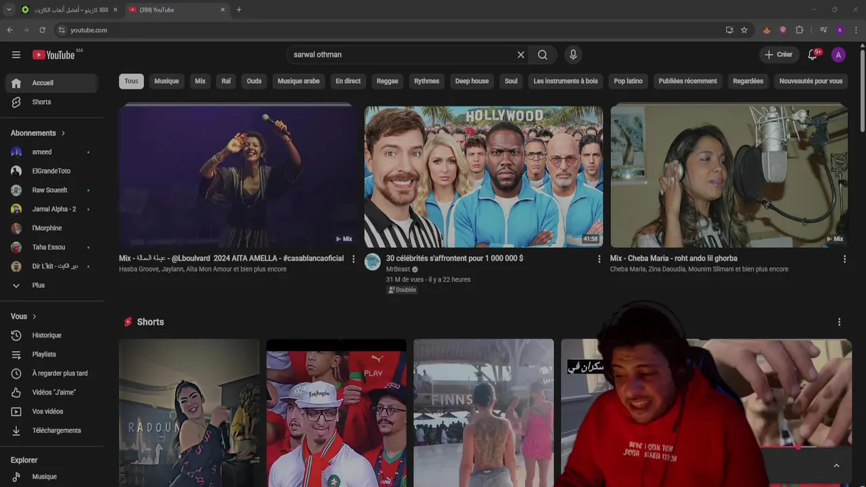The width and height of the screenshot is (866, 487).
Task: Open the tab search dropdown arrow
Action: pyautogui.click(x=8, y=9)
